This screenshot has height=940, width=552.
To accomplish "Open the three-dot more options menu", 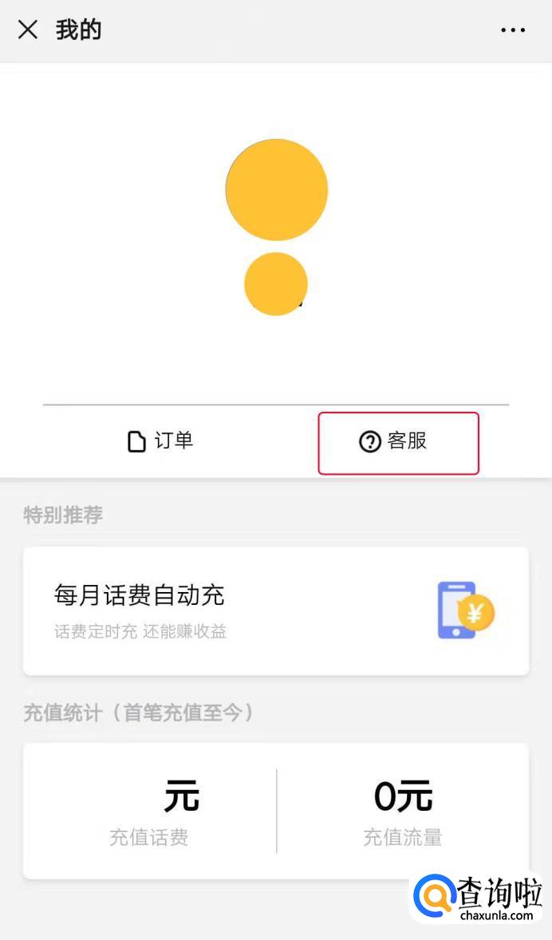I will pyautogui.click(x=513, y=30).
